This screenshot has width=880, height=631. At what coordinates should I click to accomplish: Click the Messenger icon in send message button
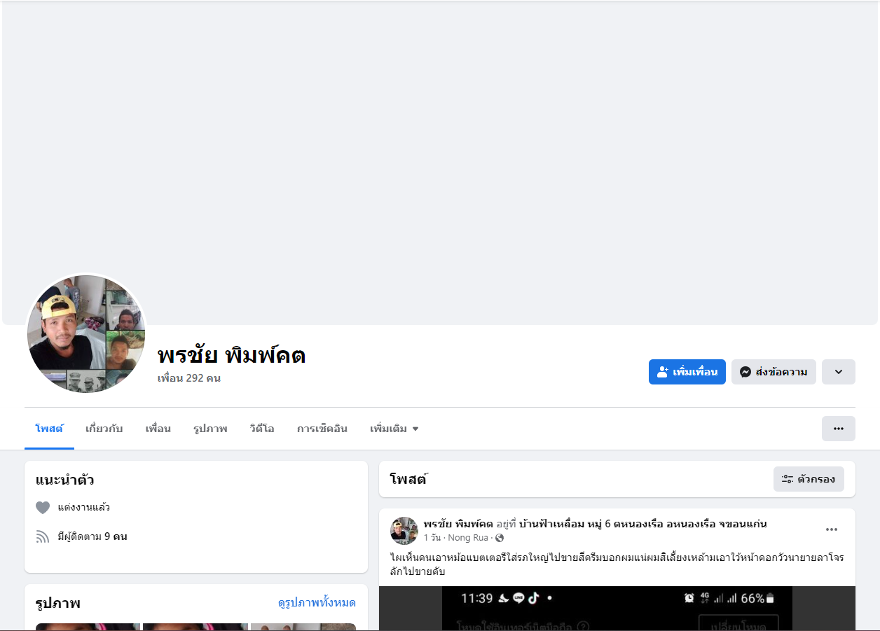(x=746, y=372)
